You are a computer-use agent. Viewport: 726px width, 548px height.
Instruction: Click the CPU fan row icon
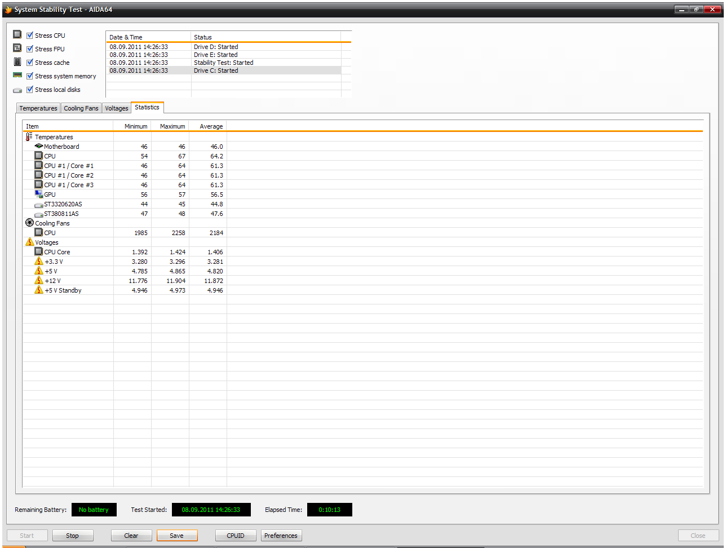point(39,233)
